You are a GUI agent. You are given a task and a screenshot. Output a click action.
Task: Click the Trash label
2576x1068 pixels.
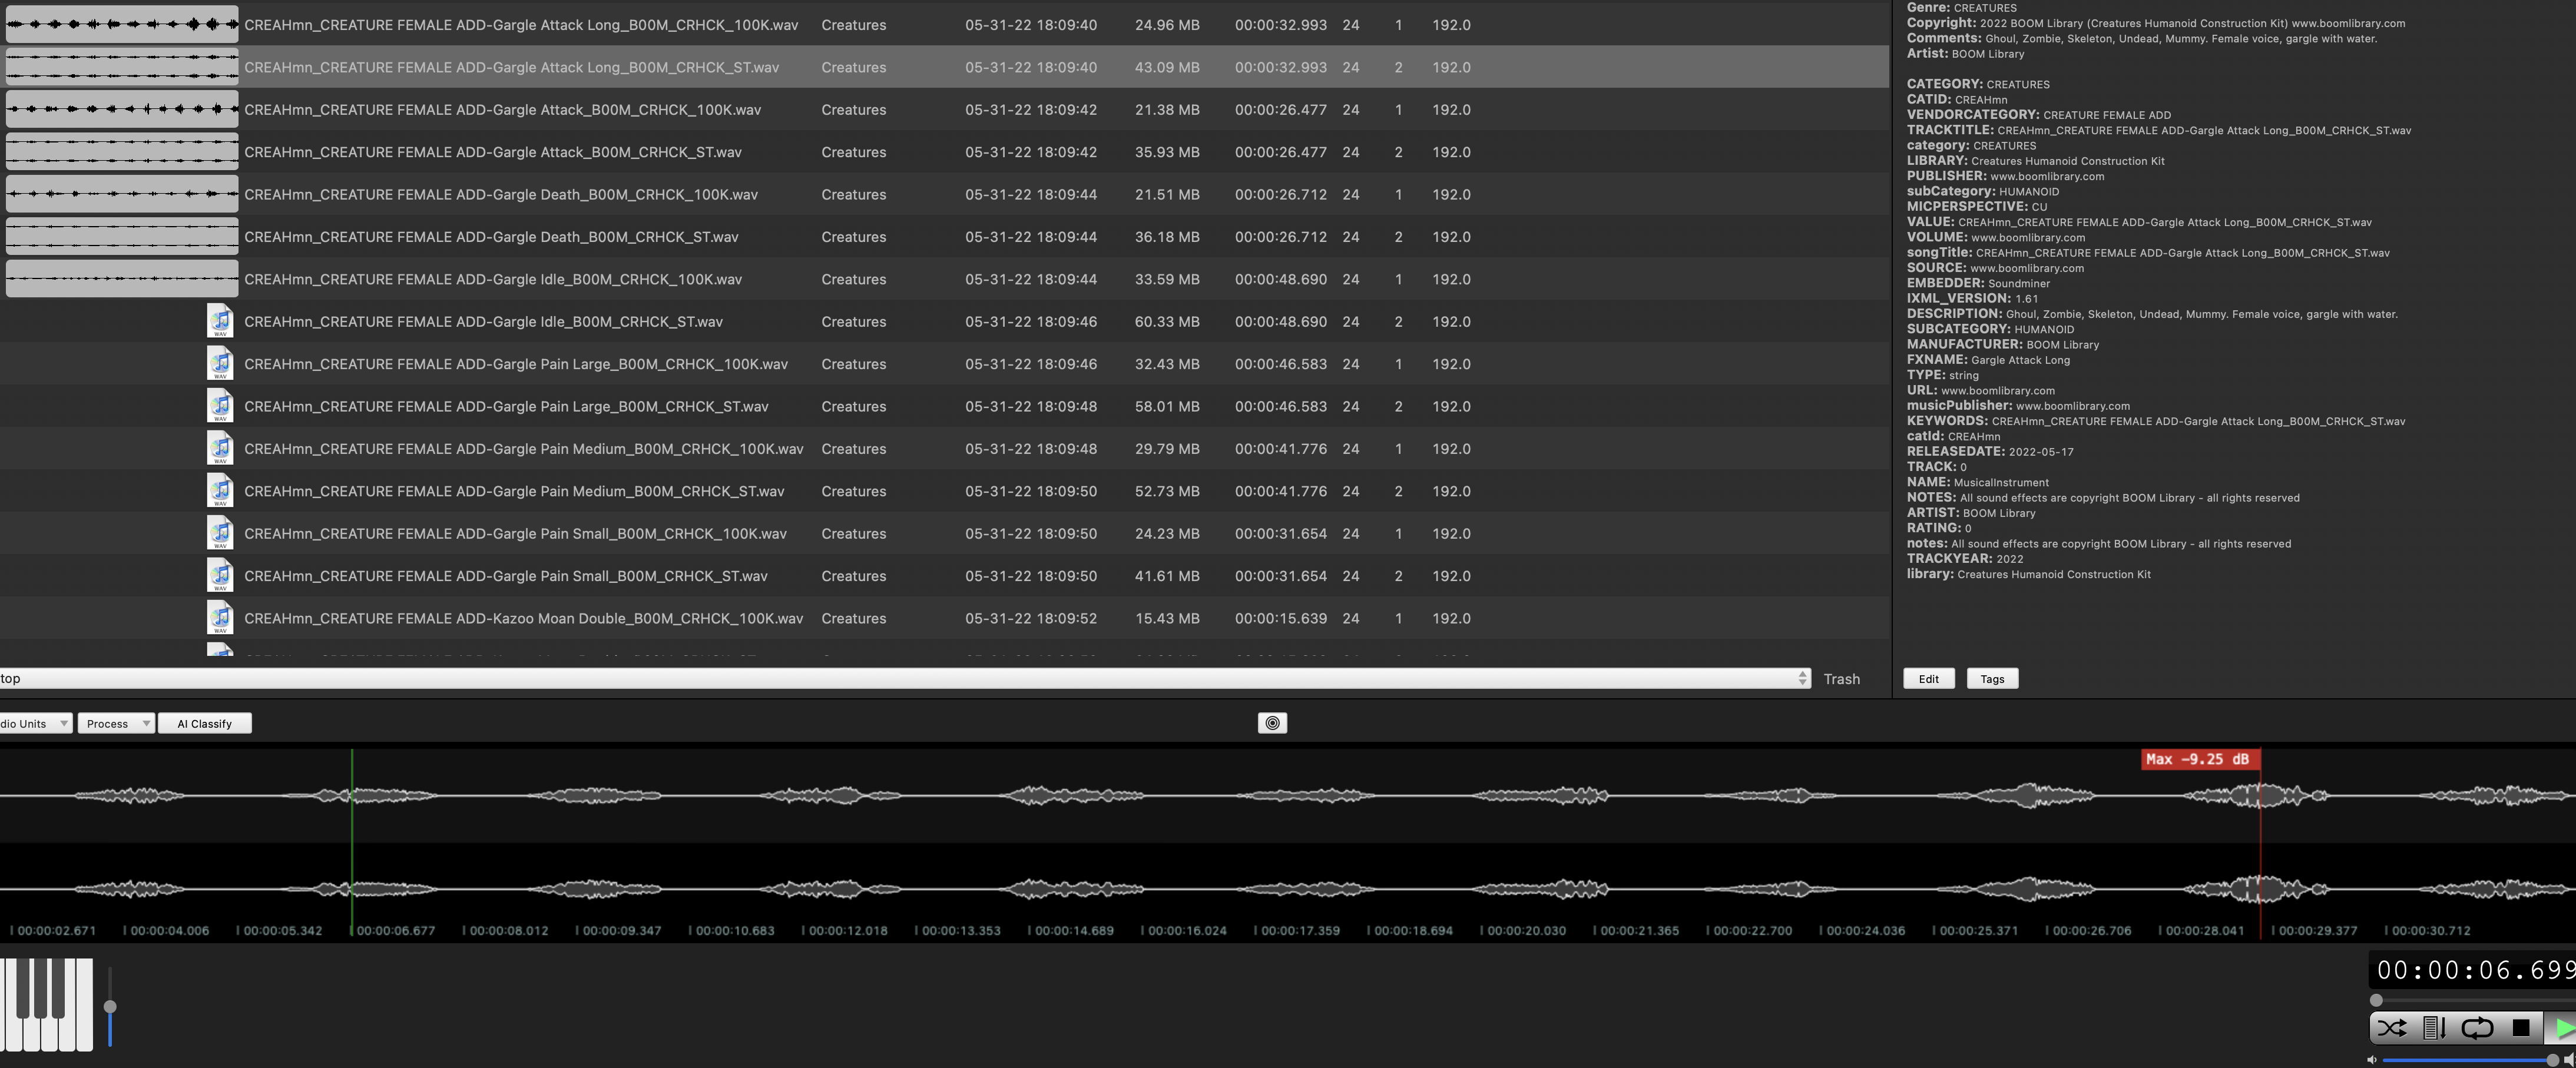[x=1841, y=679]
